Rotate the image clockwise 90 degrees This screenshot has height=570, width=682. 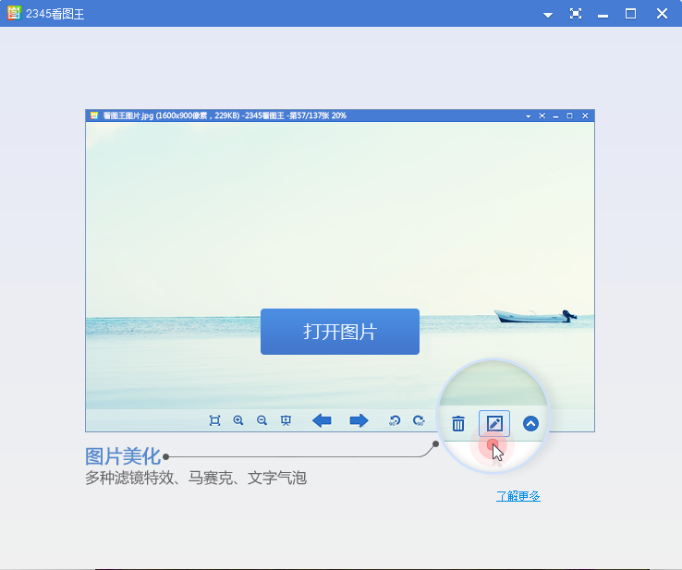coord(419,420)
